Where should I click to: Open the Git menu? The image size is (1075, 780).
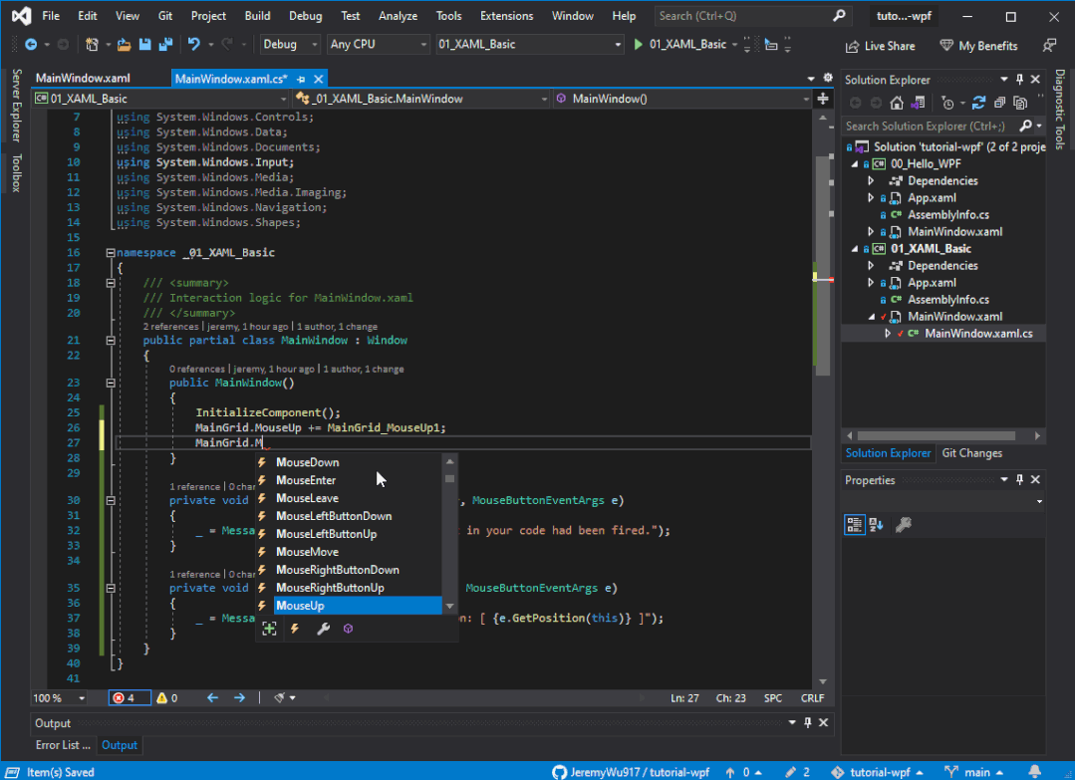tap(165, 16)
